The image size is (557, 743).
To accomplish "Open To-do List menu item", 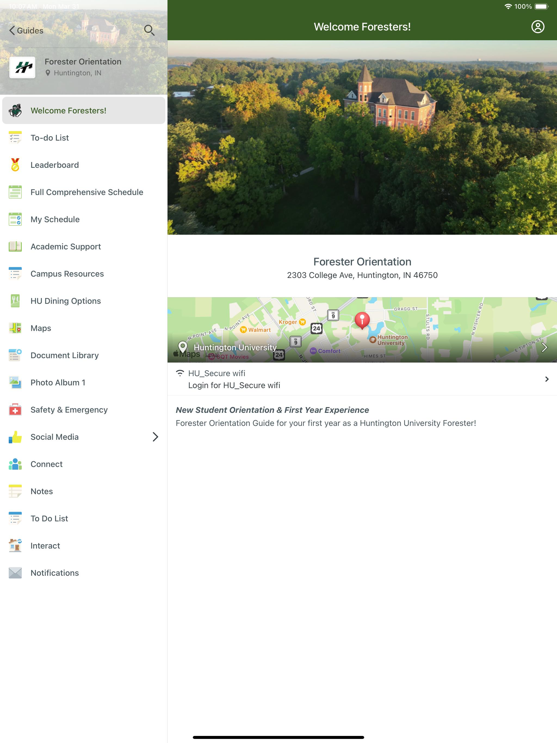I will click(84, 138).
